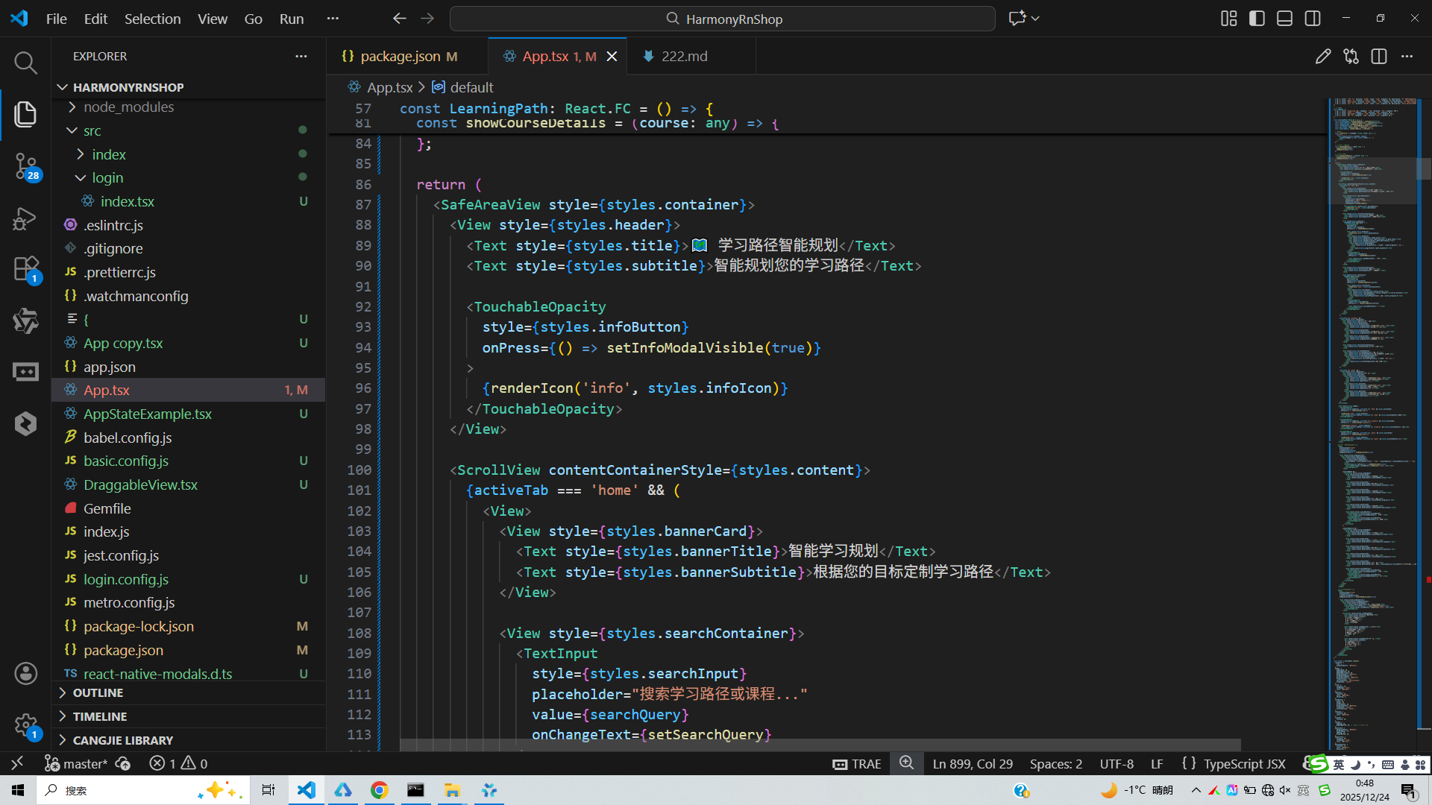Collapse the login folder
1432x805 pixels.
point(107,178)
